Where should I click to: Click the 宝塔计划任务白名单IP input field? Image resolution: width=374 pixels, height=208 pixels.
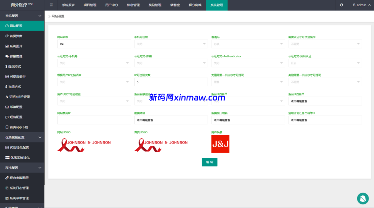pyautogui.click(x=325, y=120)
